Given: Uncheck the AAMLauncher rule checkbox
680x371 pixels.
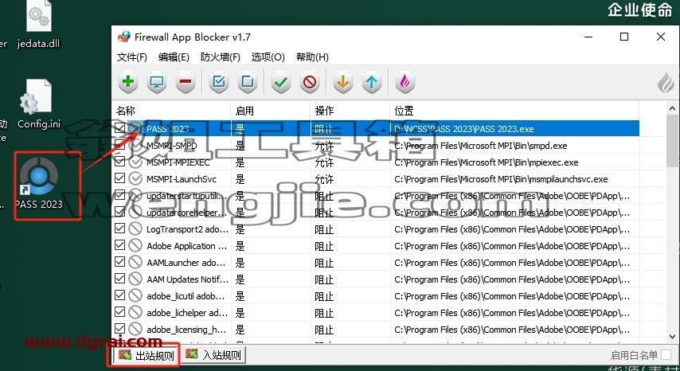Looking at the screenshot, I should 120,261.
